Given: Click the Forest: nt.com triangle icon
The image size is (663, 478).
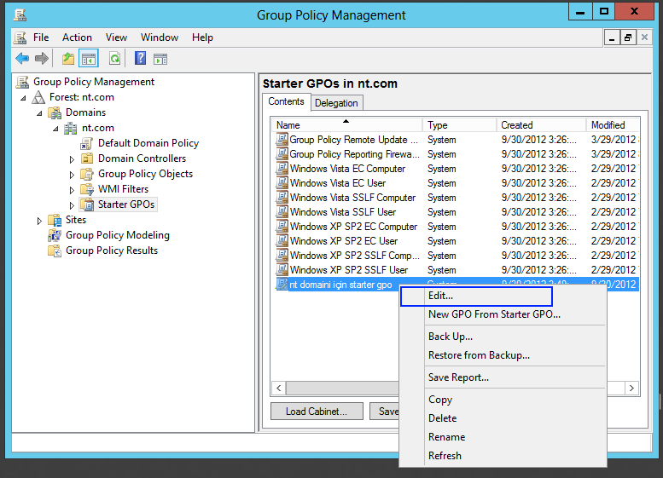Looking at the screenshot, I should coord(38,97).
